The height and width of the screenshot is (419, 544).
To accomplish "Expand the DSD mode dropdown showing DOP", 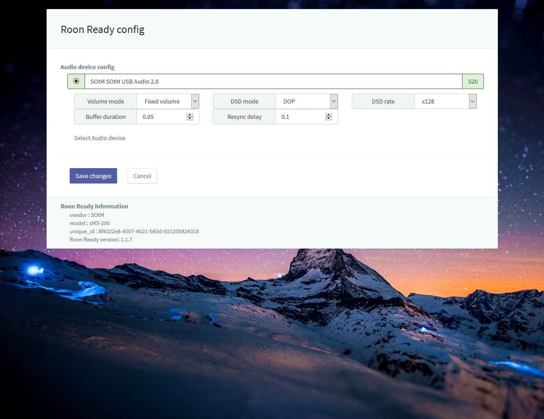I will click(x=307, y=101).
